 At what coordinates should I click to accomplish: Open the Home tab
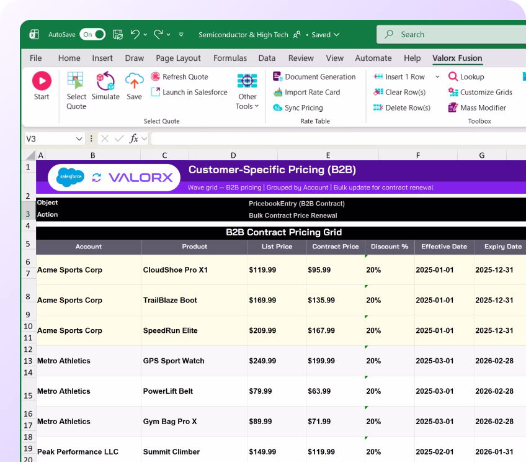point(69,58)
